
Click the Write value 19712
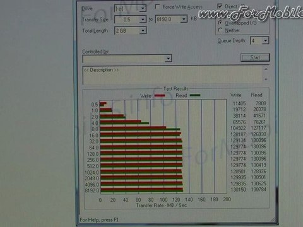(x=239, y=109)
